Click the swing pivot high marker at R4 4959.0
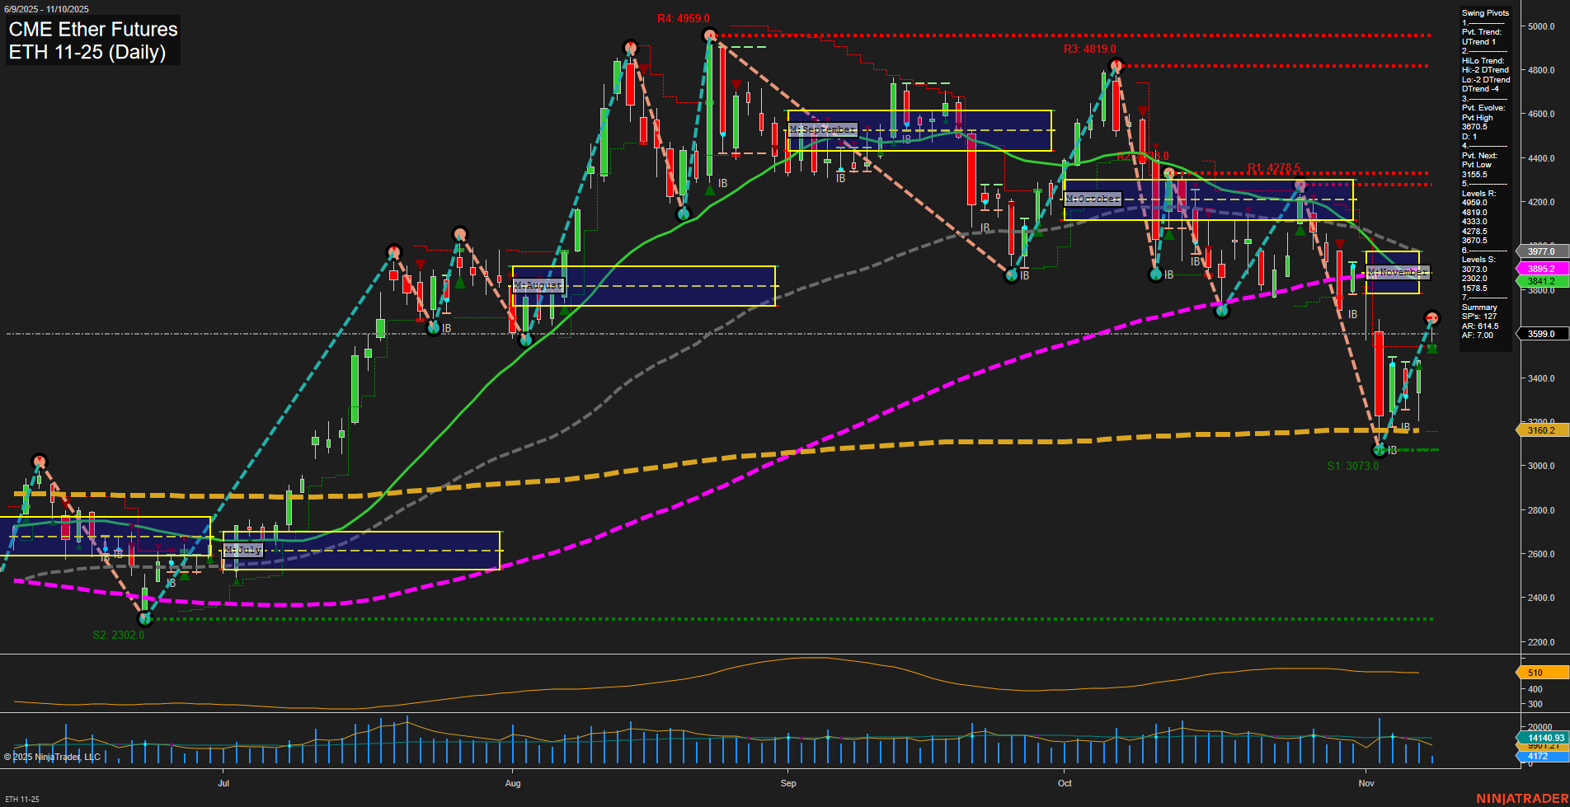Viewport: 1570px width, 807px height. tap(710, 35)
